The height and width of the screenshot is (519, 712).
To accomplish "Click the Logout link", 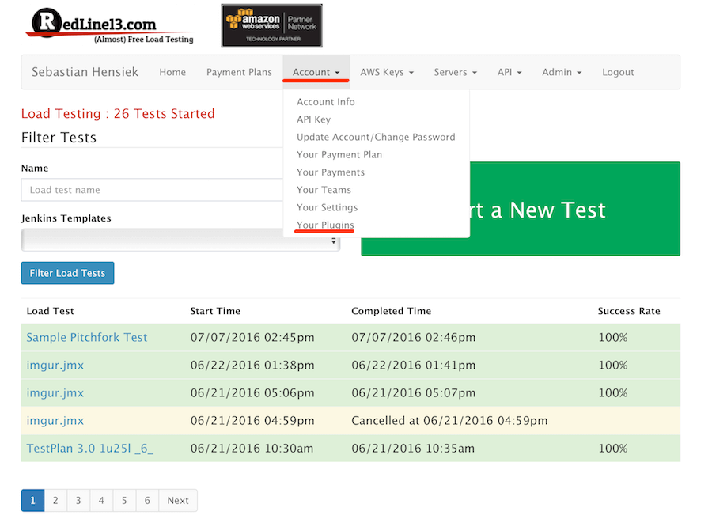I will (618, 72).
